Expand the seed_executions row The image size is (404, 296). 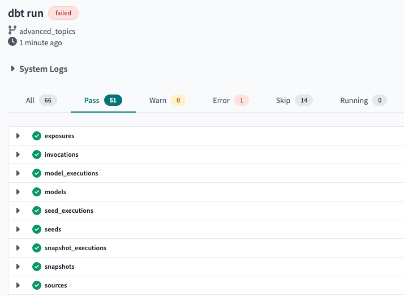point(18,211)
